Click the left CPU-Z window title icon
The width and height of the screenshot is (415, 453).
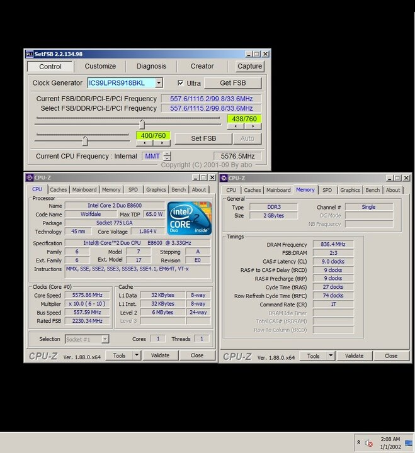(x=30, y=177)
